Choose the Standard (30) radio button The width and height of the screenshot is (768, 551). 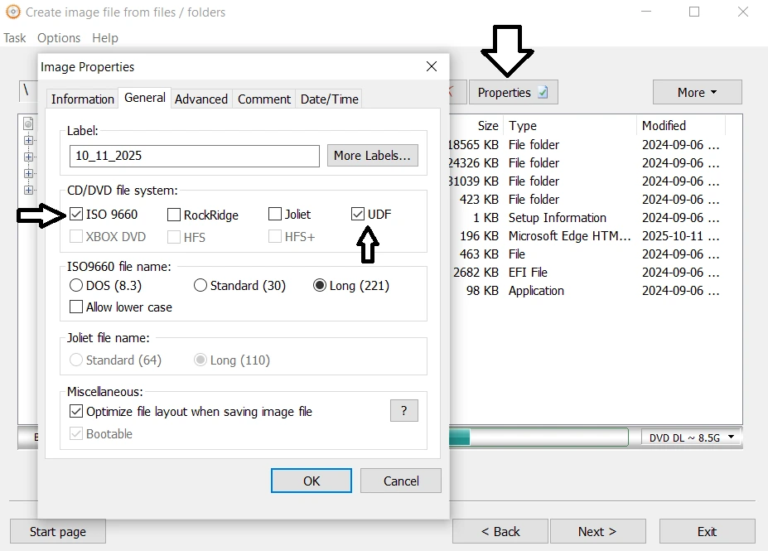200,286
